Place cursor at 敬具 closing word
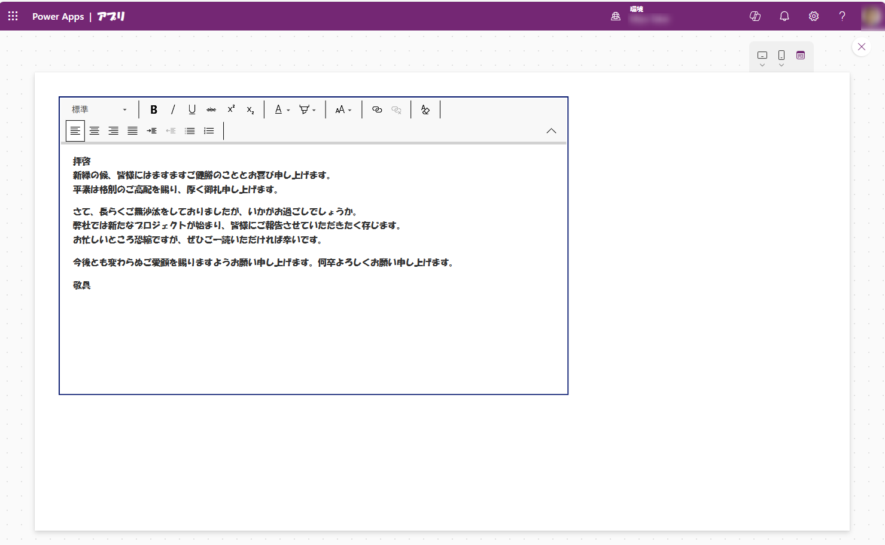Viewport: 885px width, 545px height. (x=82, y=285)
